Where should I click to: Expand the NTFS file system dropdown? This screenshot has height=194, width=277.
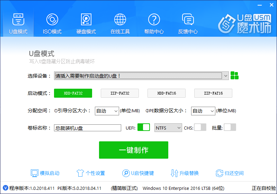click(168, 128)
